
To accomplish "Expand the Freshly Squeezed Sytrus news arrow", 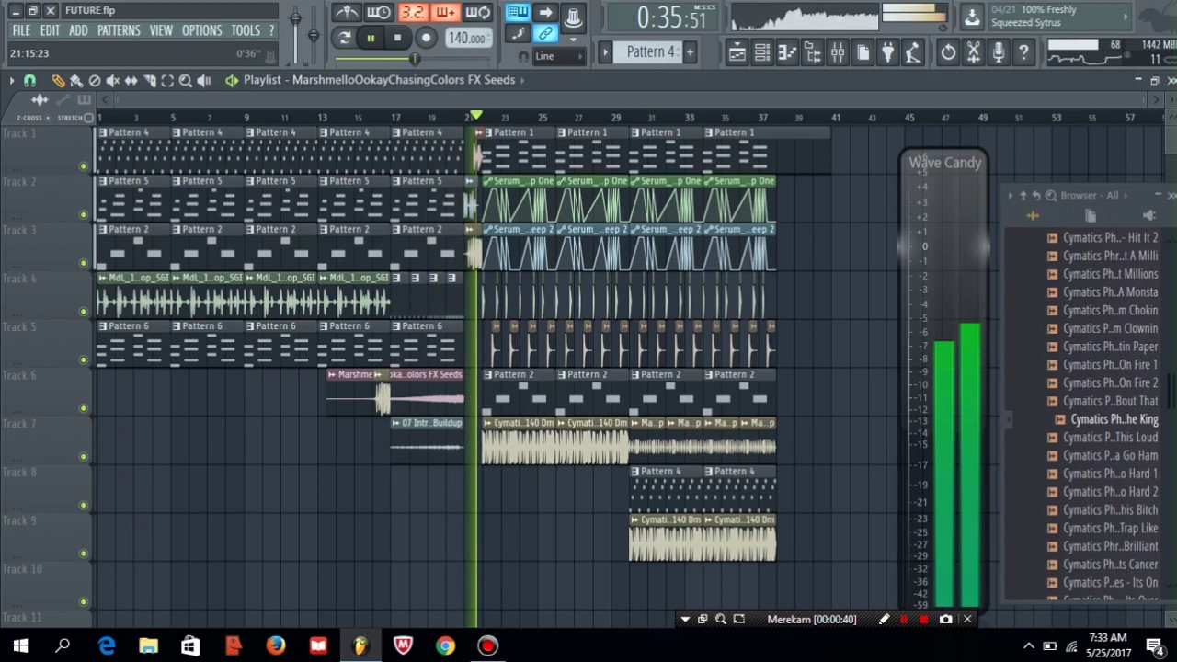I will point(1126,16).
